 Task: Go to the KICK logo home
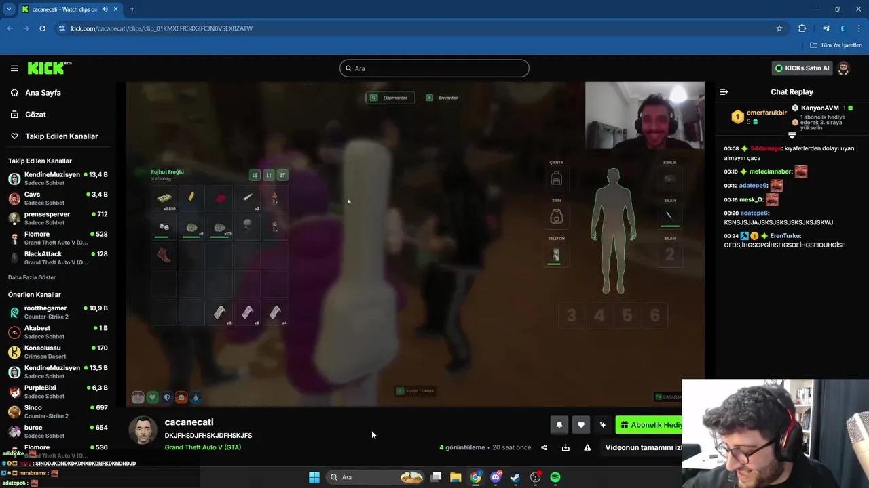tap(50, 68)
